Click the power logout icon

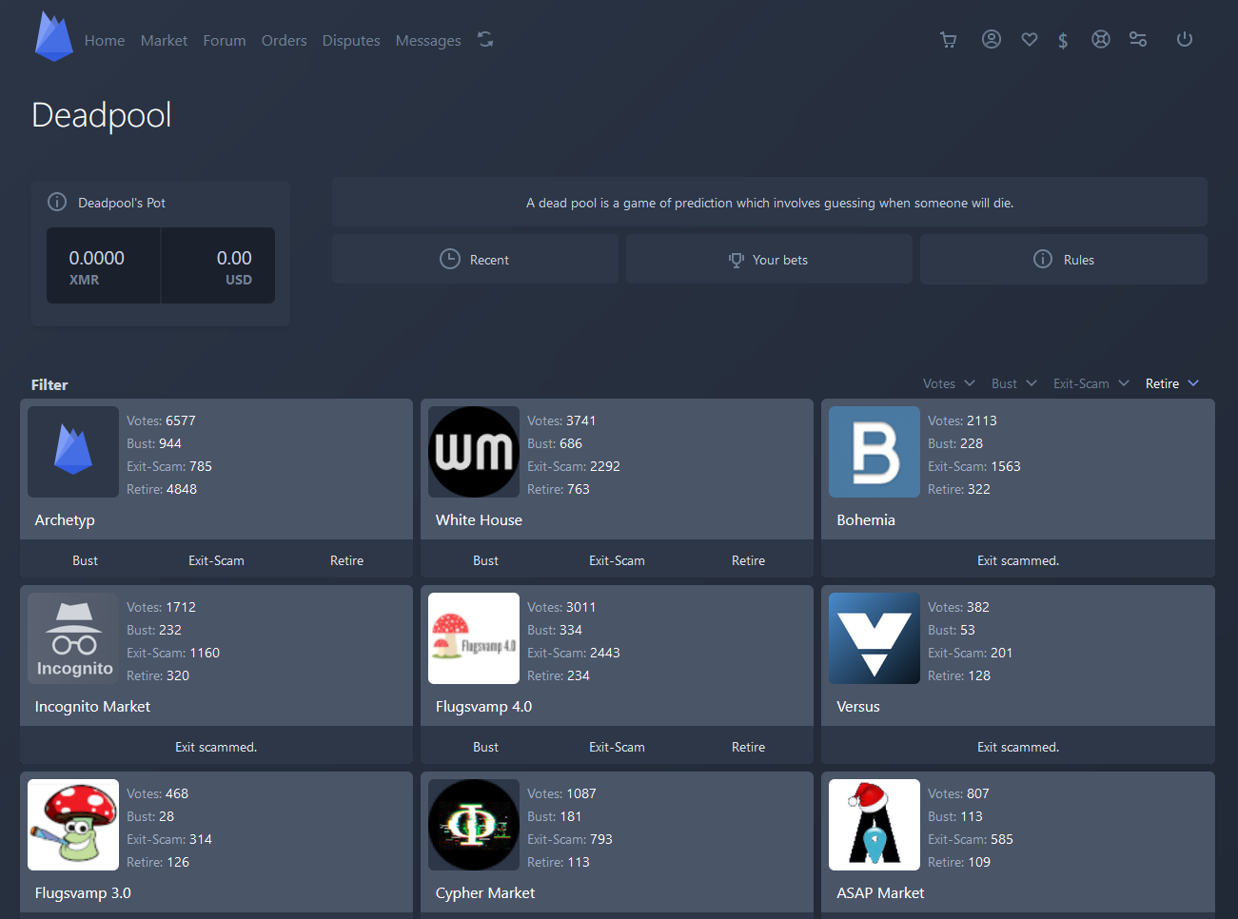pos(1184,40)
